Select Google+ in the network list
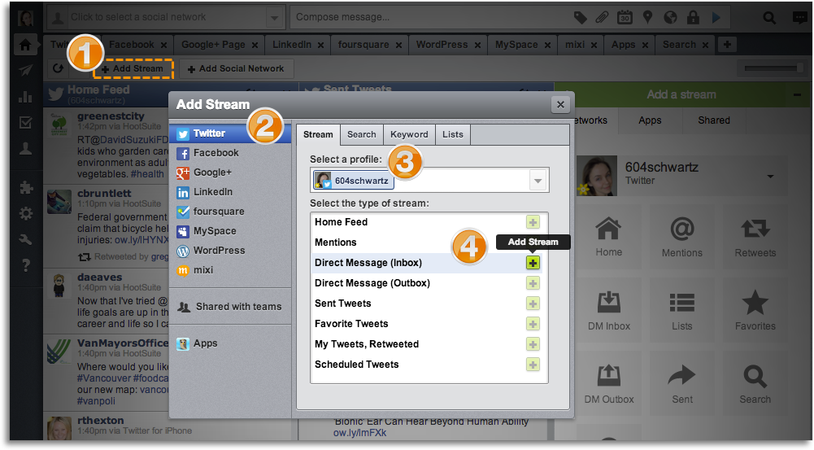The height and width of the screenshot is (450, 814). coord(229,173)
